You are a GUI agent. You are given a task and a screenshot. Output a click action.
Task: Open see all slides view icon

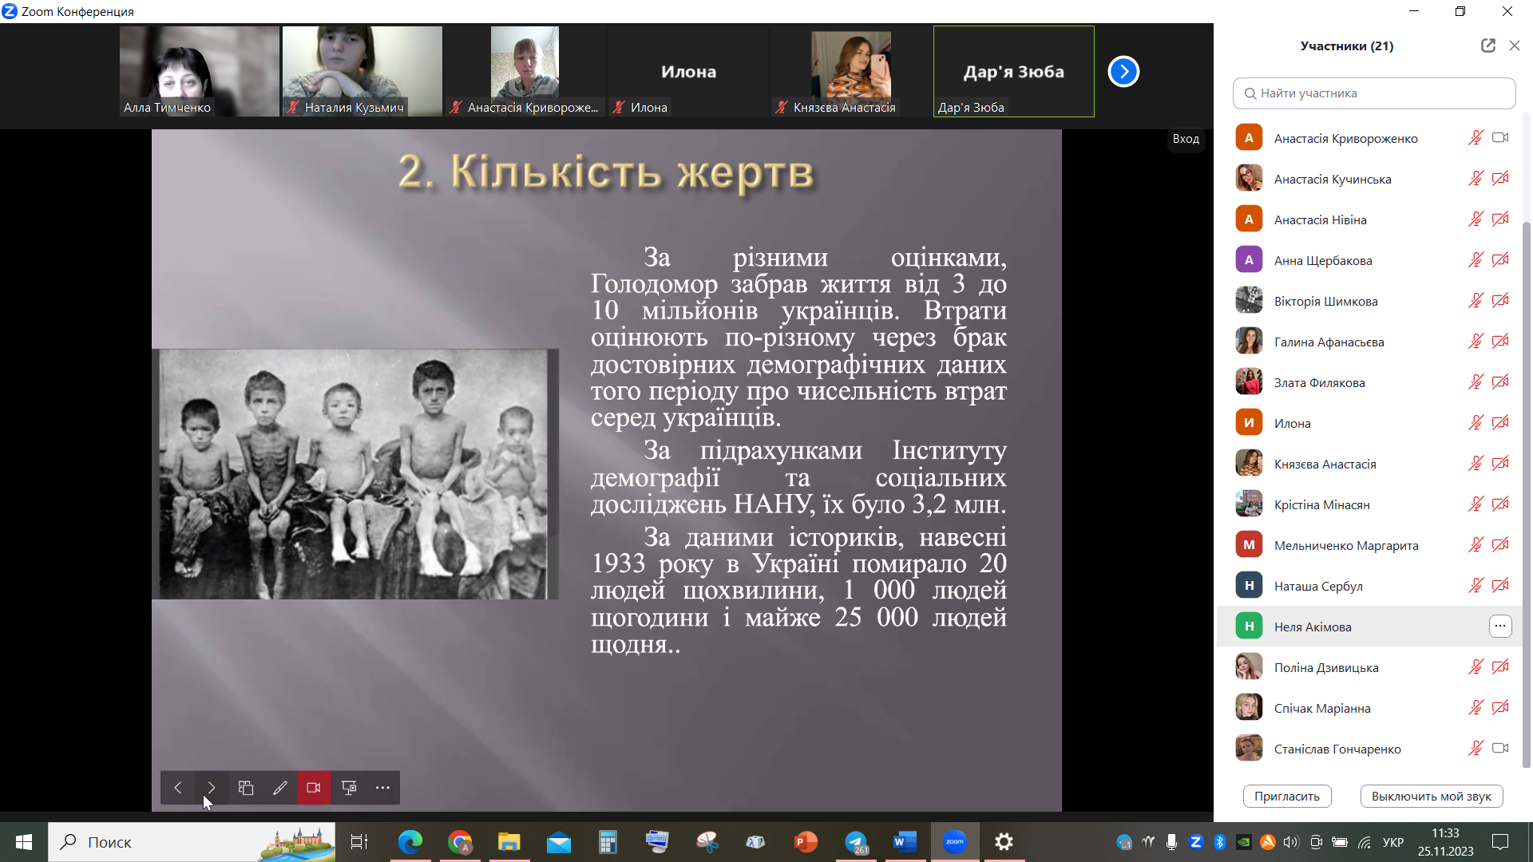[x=246, y=788]
